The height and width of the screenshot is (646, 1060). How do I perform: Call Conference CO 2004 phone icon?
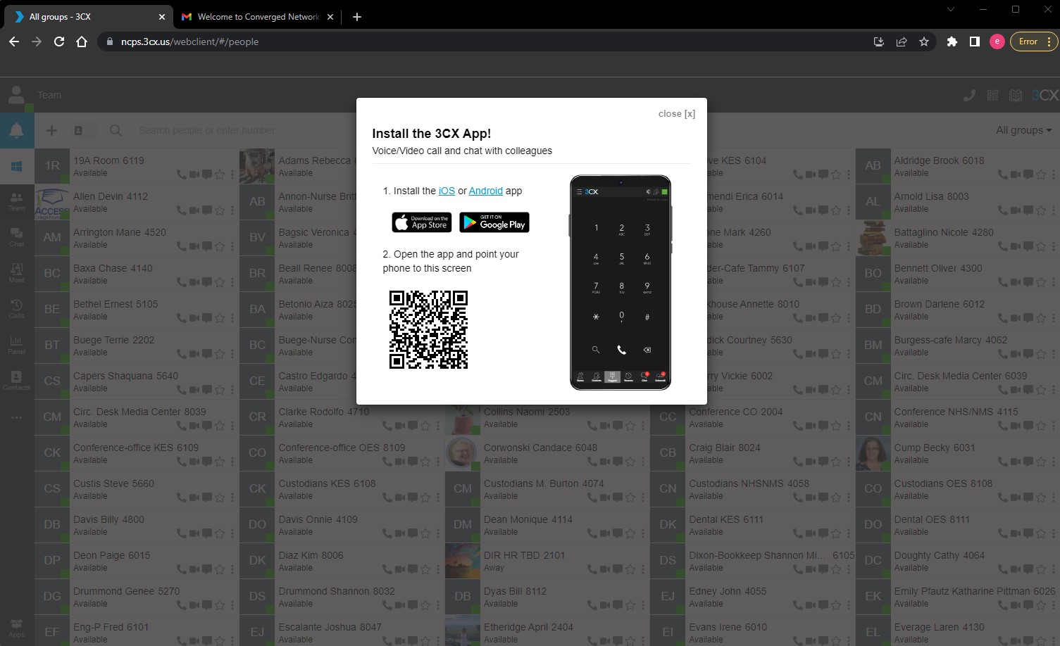tap(798, 426)
